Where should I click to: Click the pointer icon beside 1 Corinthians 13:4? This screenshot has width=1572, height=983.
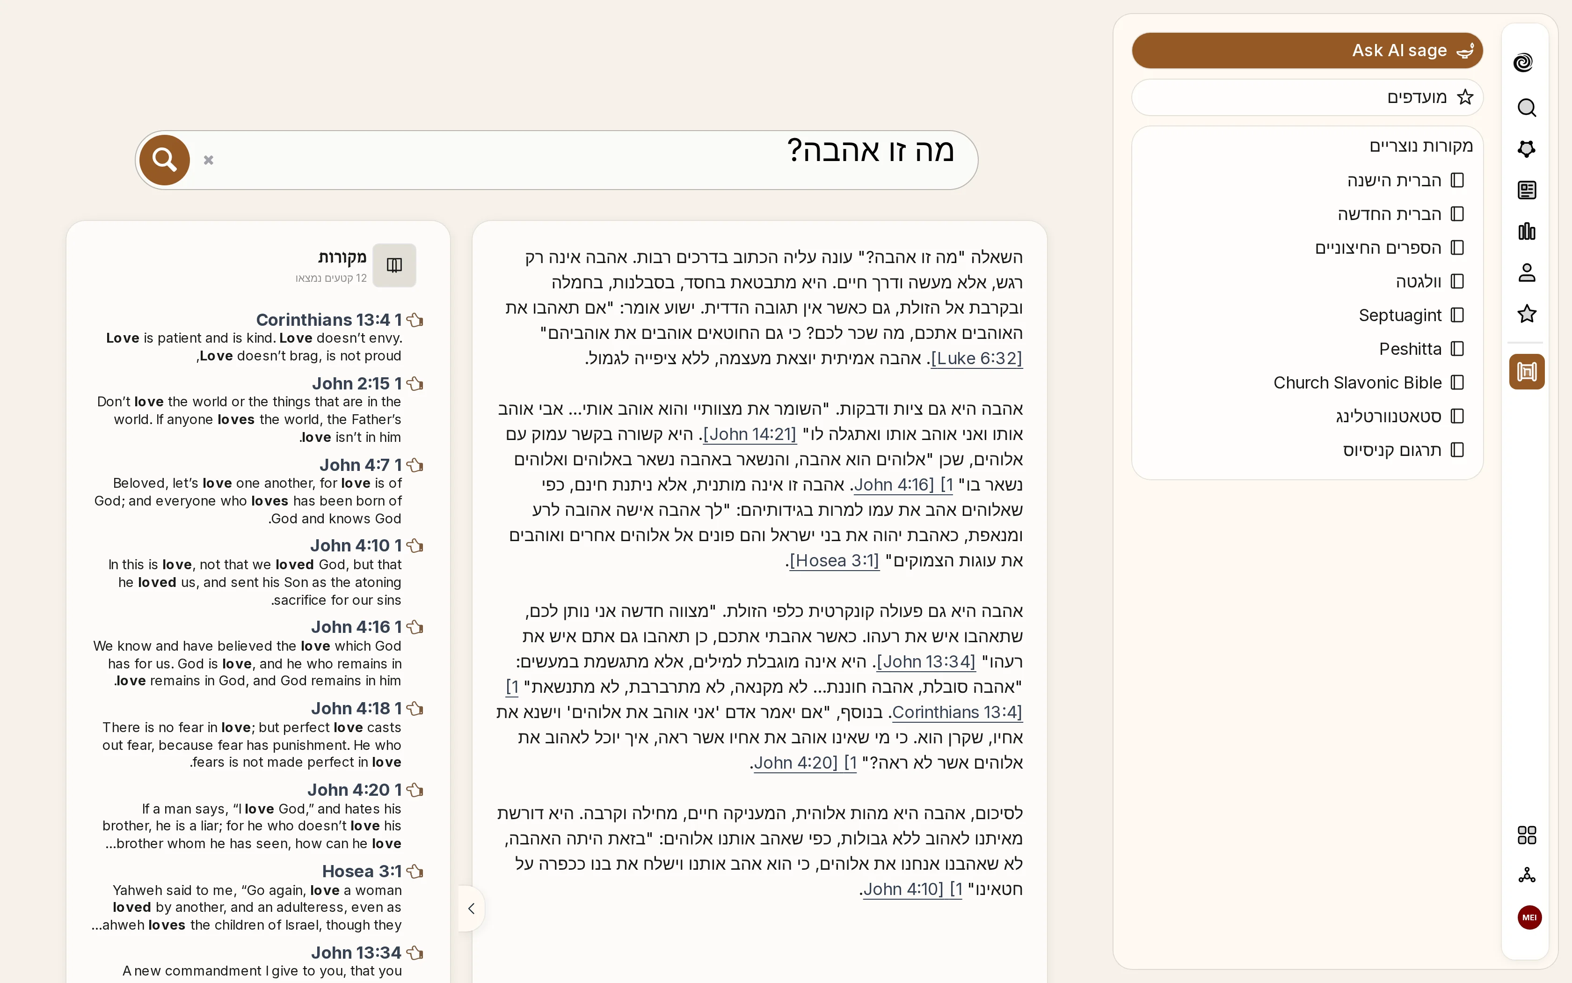pos(415,320)
